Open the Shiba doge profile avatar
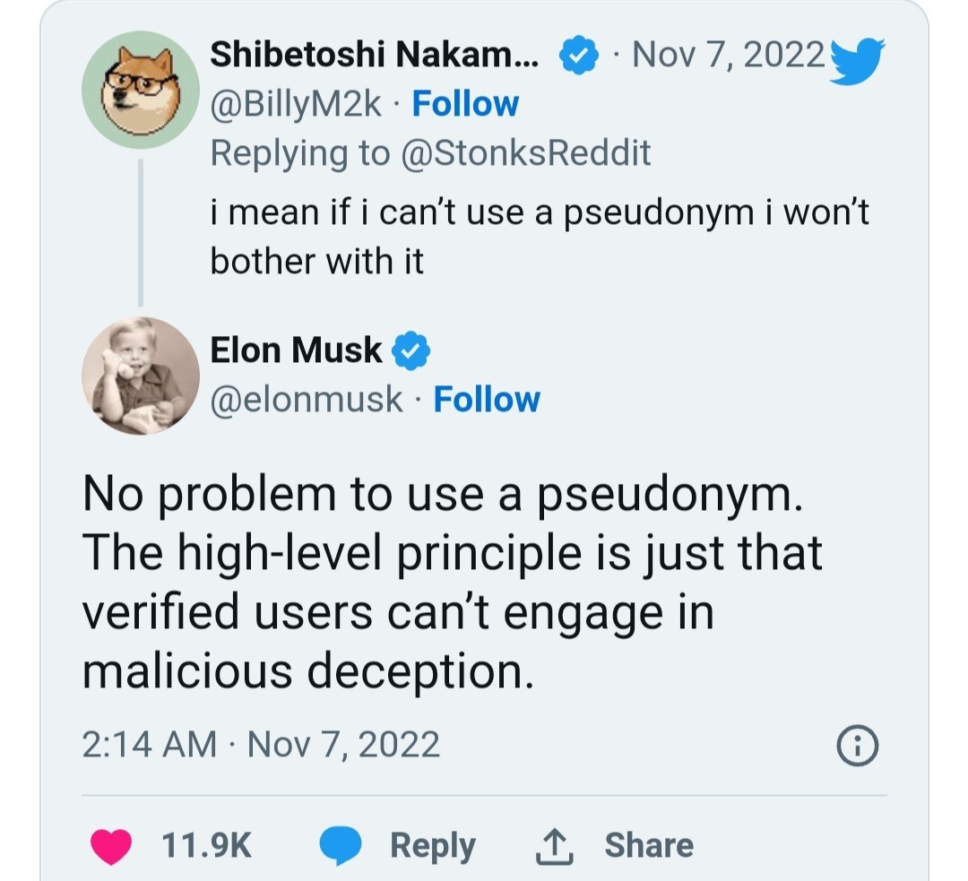Screen dimensions: 968x881 140,89
